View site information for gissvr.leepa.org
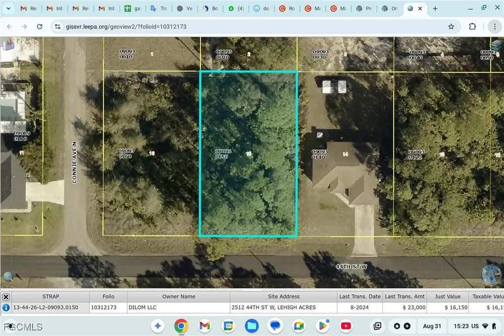Image resolution: width=504 pixels, height=336 pixels. 57,26
